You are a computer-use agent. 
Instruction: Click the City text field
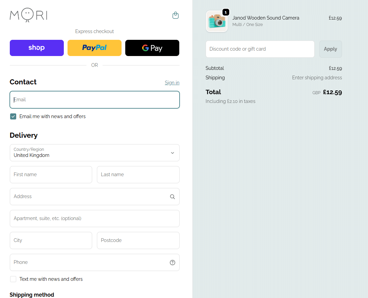(x=51, y=241)
